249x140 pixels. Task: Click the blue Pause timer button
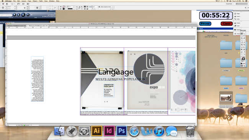[205, 23]
